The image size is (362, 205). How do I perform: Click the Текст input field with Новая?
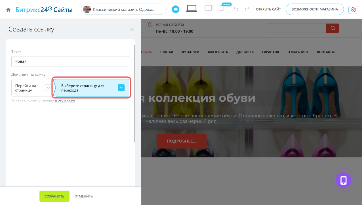[70, 61]
